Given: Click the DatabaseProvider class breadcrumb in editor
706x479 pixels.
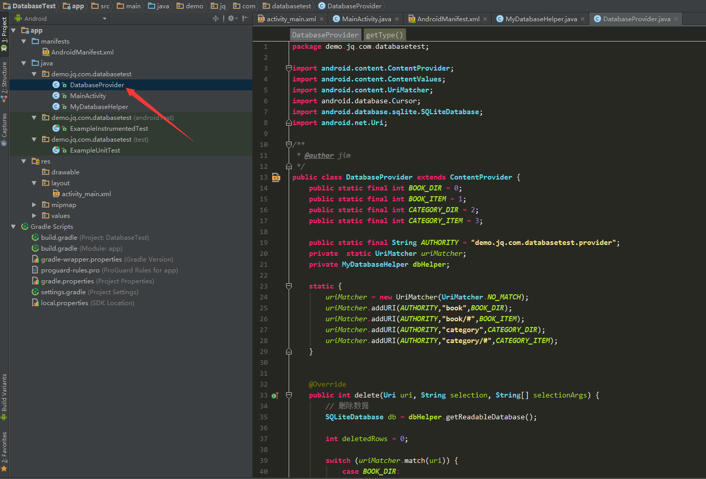Looking at the screenshot, I should 325,35.
